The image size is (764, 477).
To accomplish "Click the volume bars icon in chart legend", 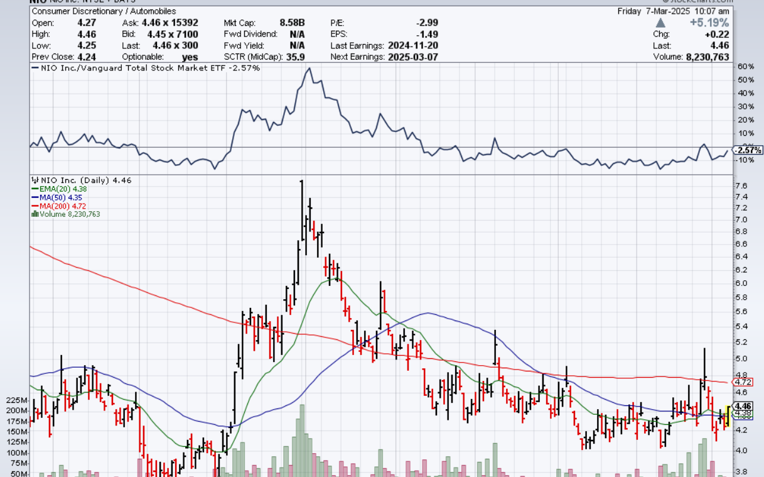I will pyautogui.click(x=35, y=214).
